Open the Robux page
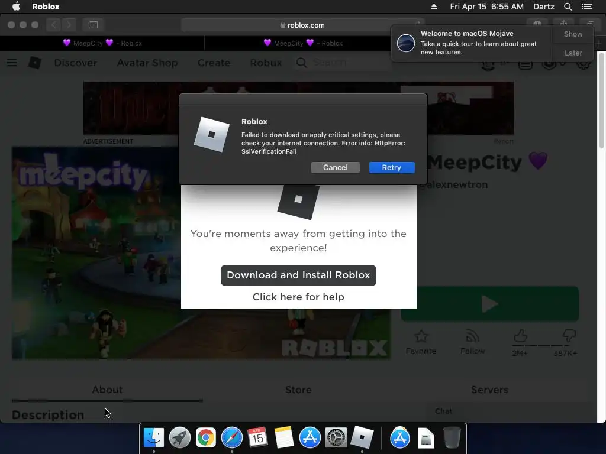Viewport: 606px width, 454px height. [x=266, y=63]
